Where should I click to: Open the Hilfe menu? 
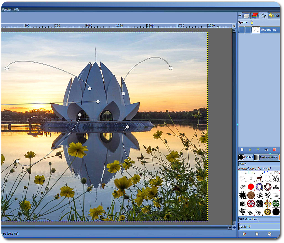17,9
